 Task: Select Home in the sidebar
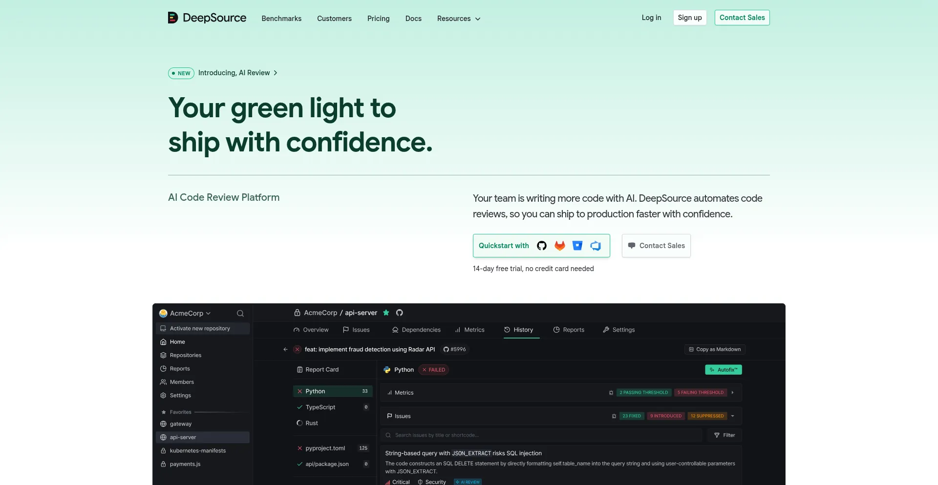(203, 342)
